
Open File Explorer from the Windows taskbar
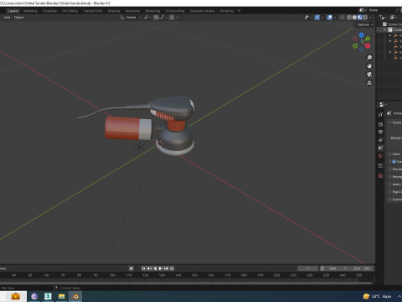[62, 296]
